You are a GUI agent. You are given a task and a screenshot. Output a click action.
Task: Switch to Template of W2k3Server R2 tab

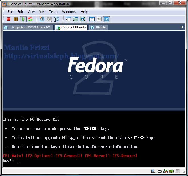[x=28, y=27]
